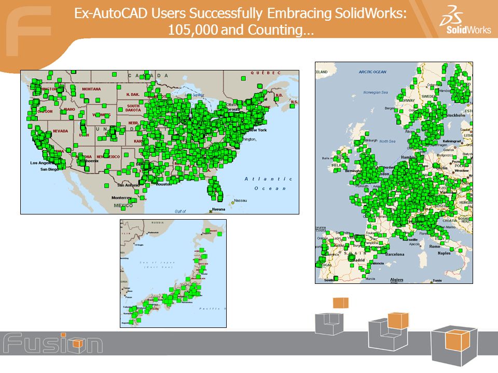Click the Fusion logo in the footer
The width and height of the screenshot is (498, 373).
pyautogui.click(x=53, y=343)
